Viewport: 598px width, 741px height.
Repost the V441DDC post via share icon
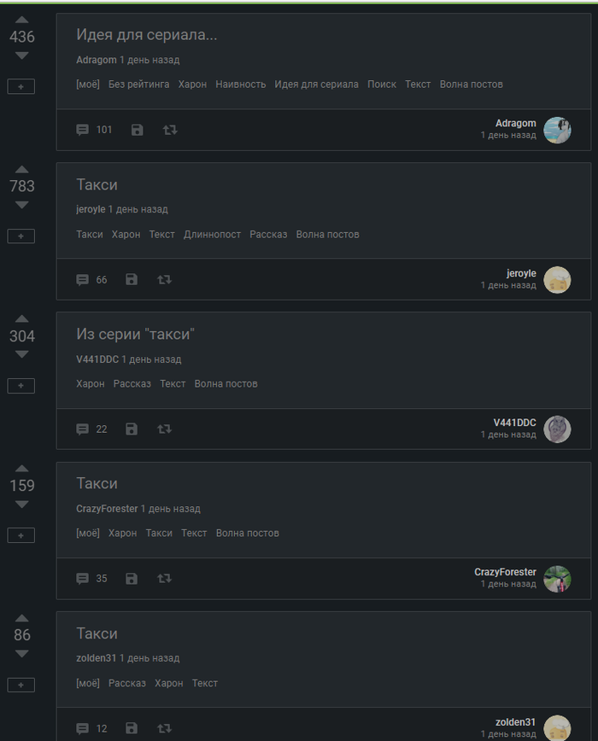point(165,429)
